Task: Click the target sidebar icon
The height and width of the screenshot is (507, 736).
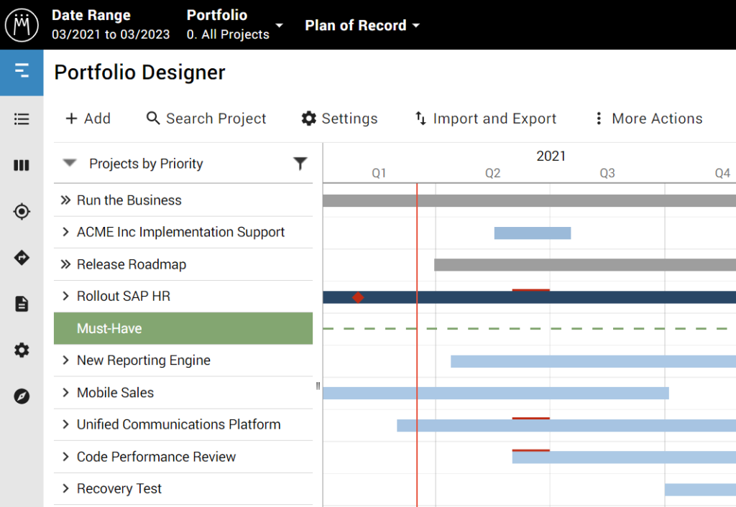Action: pyautogui.click(x=22, y=212)
